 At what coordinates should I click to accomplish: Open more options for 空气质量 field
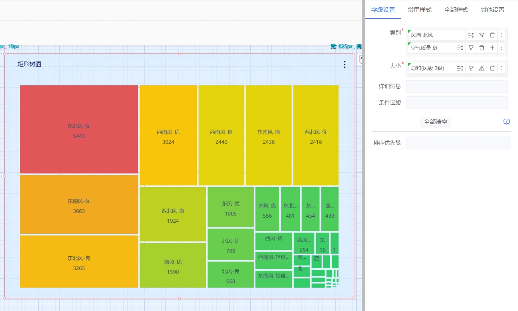[501, 48]
